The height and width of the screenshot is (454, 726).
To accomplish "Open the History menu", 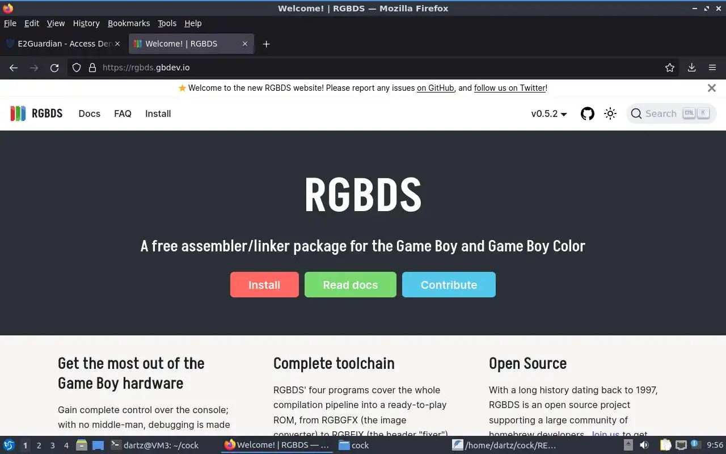I will coord(86,23).
